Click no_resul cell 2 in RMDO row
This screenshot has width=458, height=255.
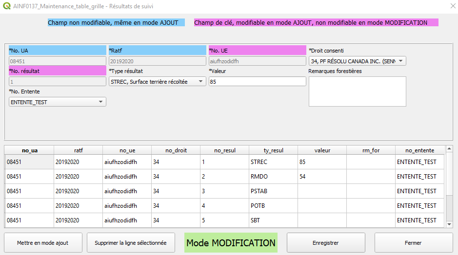click(225, 177)
